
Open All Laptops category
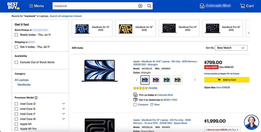(22, 80)
